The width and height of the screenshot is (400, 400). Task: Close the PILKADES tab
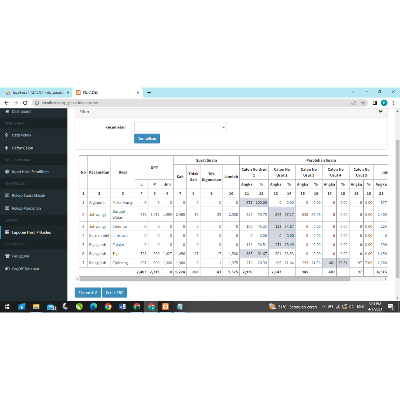click(x=138, y=93)
